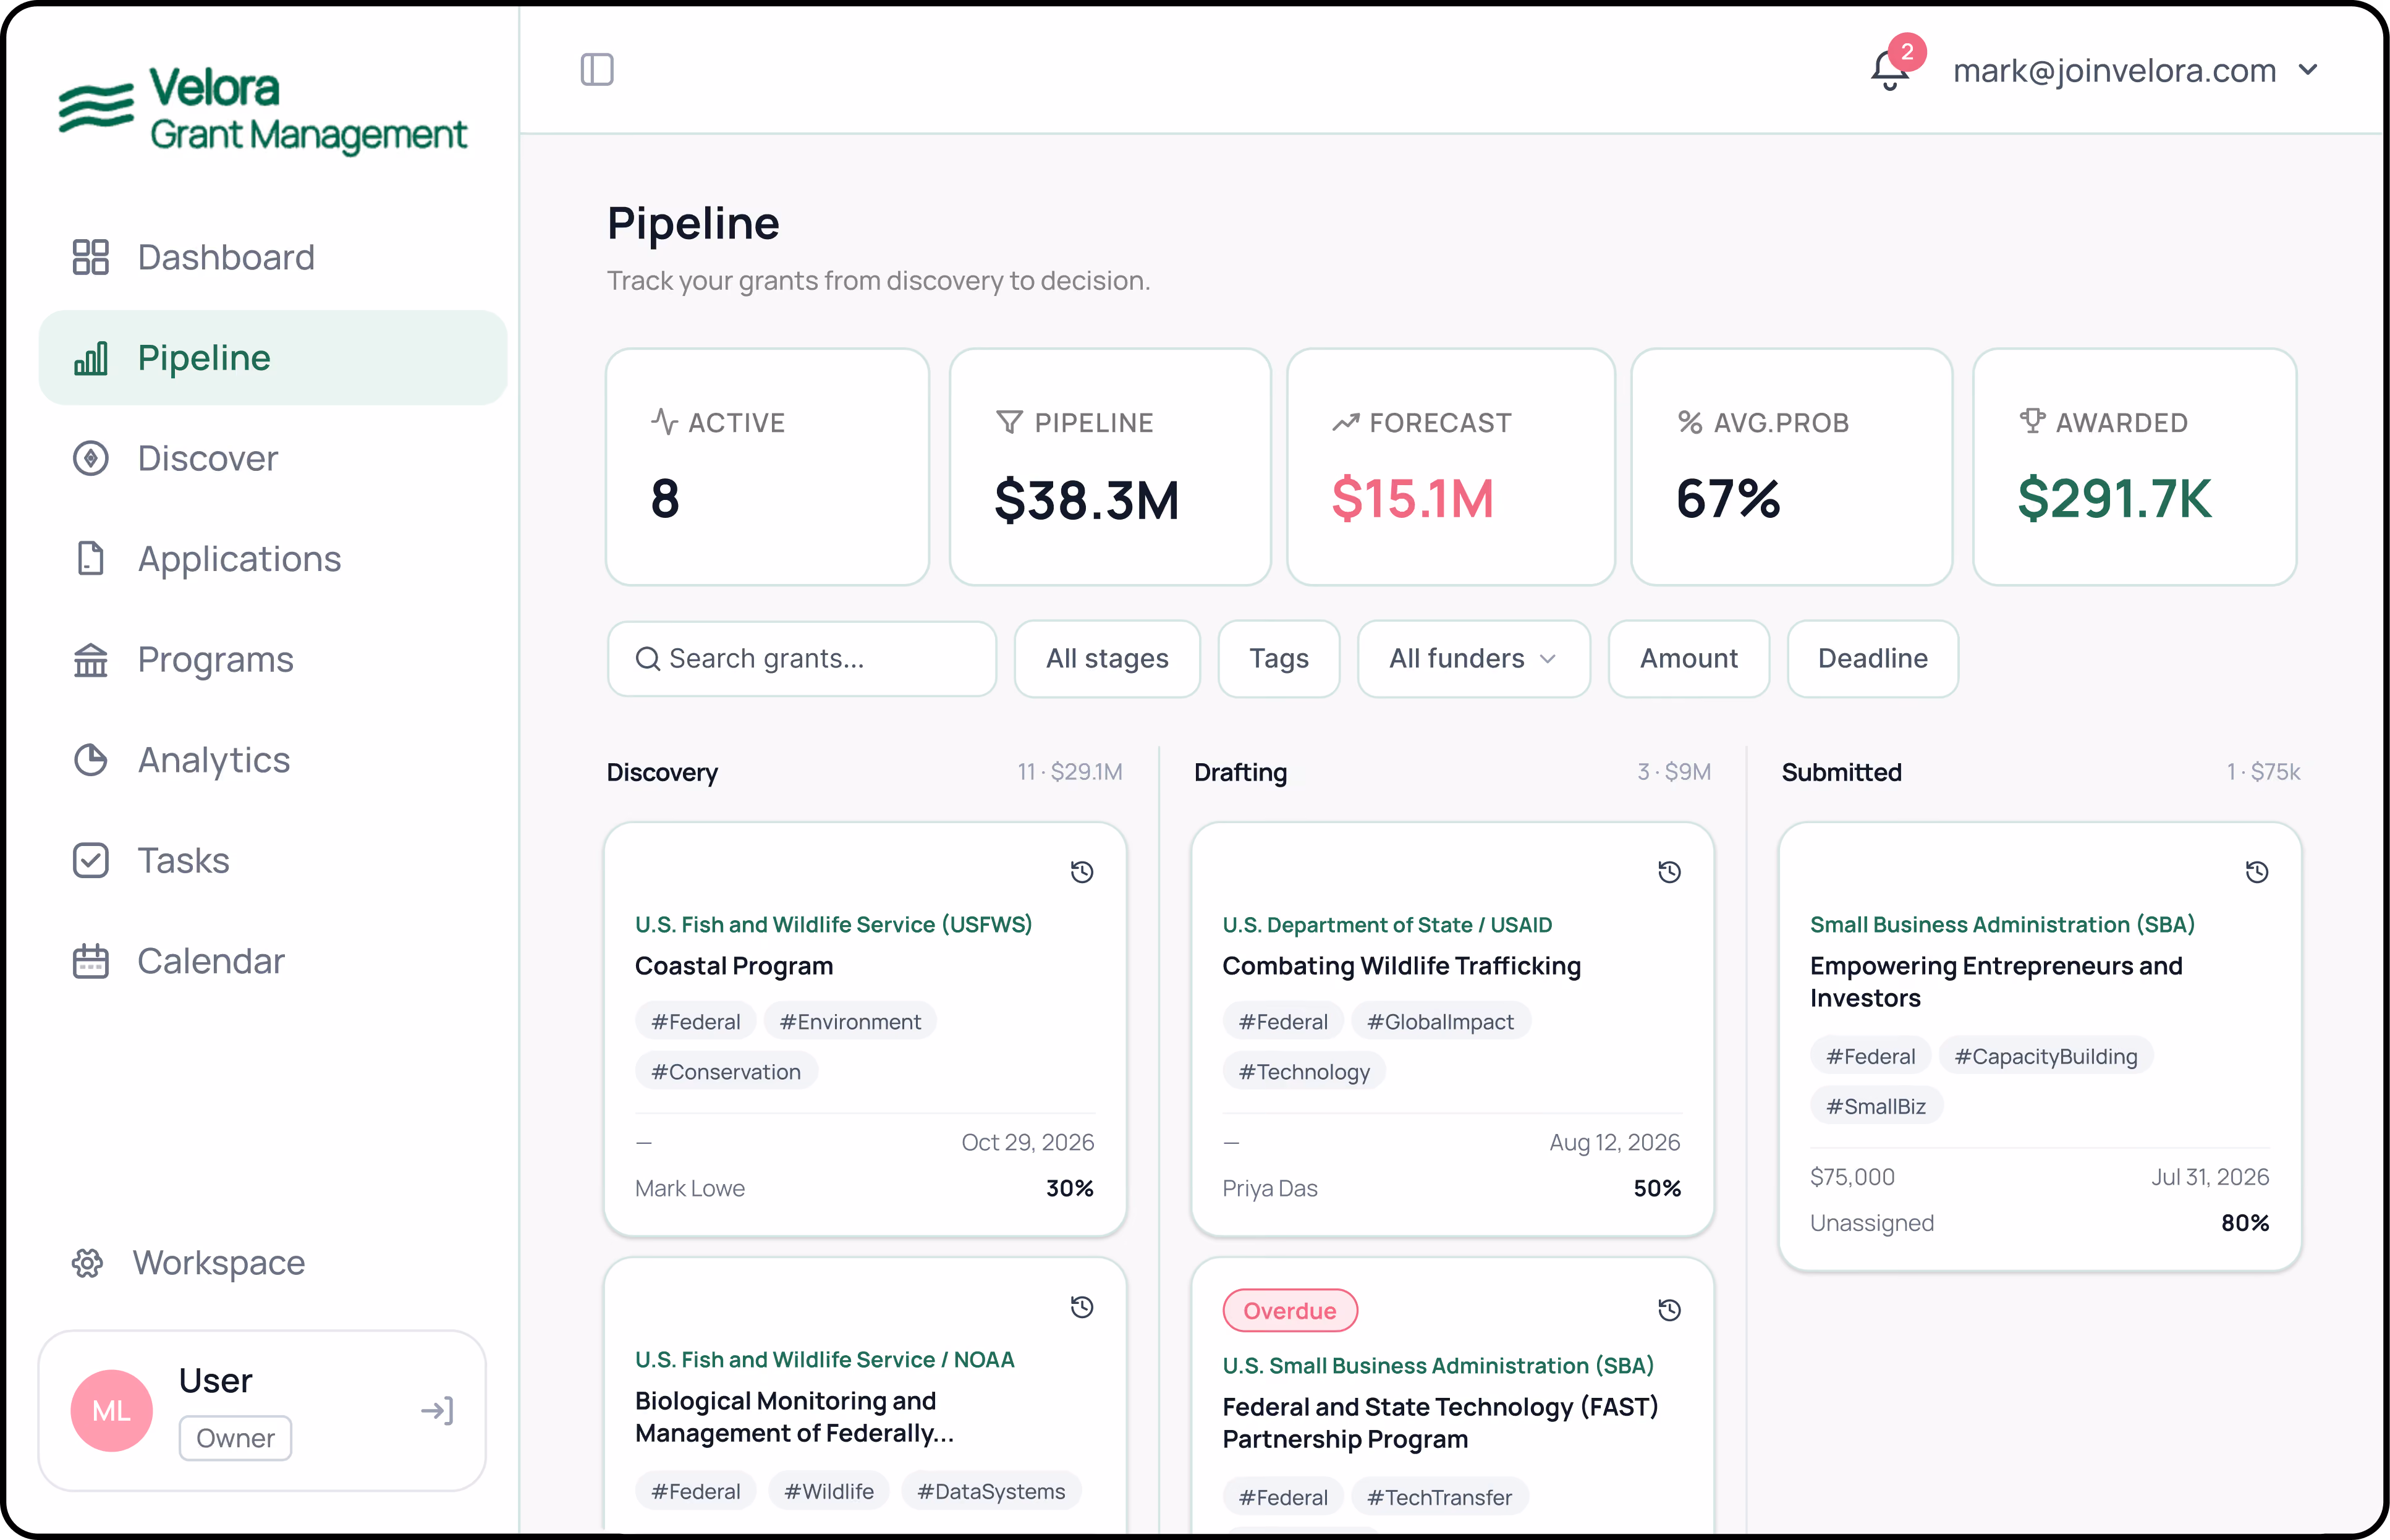Click the #Technology tag
The height and width of the screenshot is (1540, 2390).
point(1304,1072)
